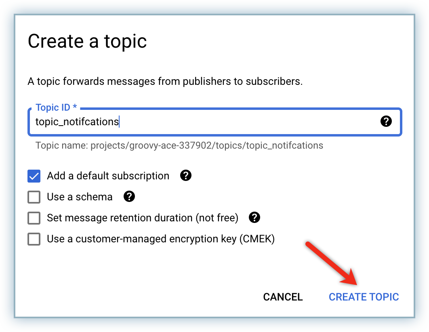Click the 'Use a schema' label text

coord(80,197)
